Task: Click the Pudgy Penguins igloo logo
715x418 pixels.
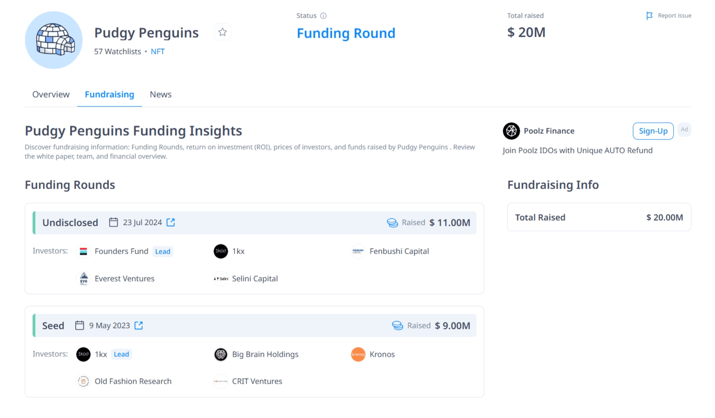Action: click(x=54, y=40)
